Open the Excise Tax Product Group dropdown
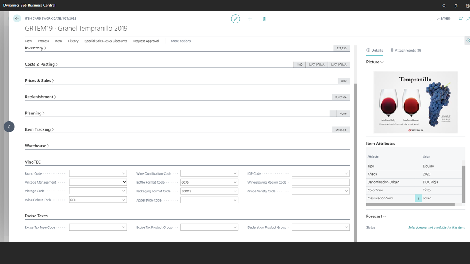Image resolution: width=470 pixels, height=264 pixels. 235,227
